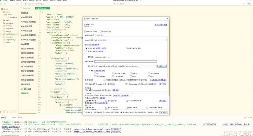Fold the "orientation" code block
Image resolution: width=253 pixels, height=136 pixels.
[x=41, y=58]
